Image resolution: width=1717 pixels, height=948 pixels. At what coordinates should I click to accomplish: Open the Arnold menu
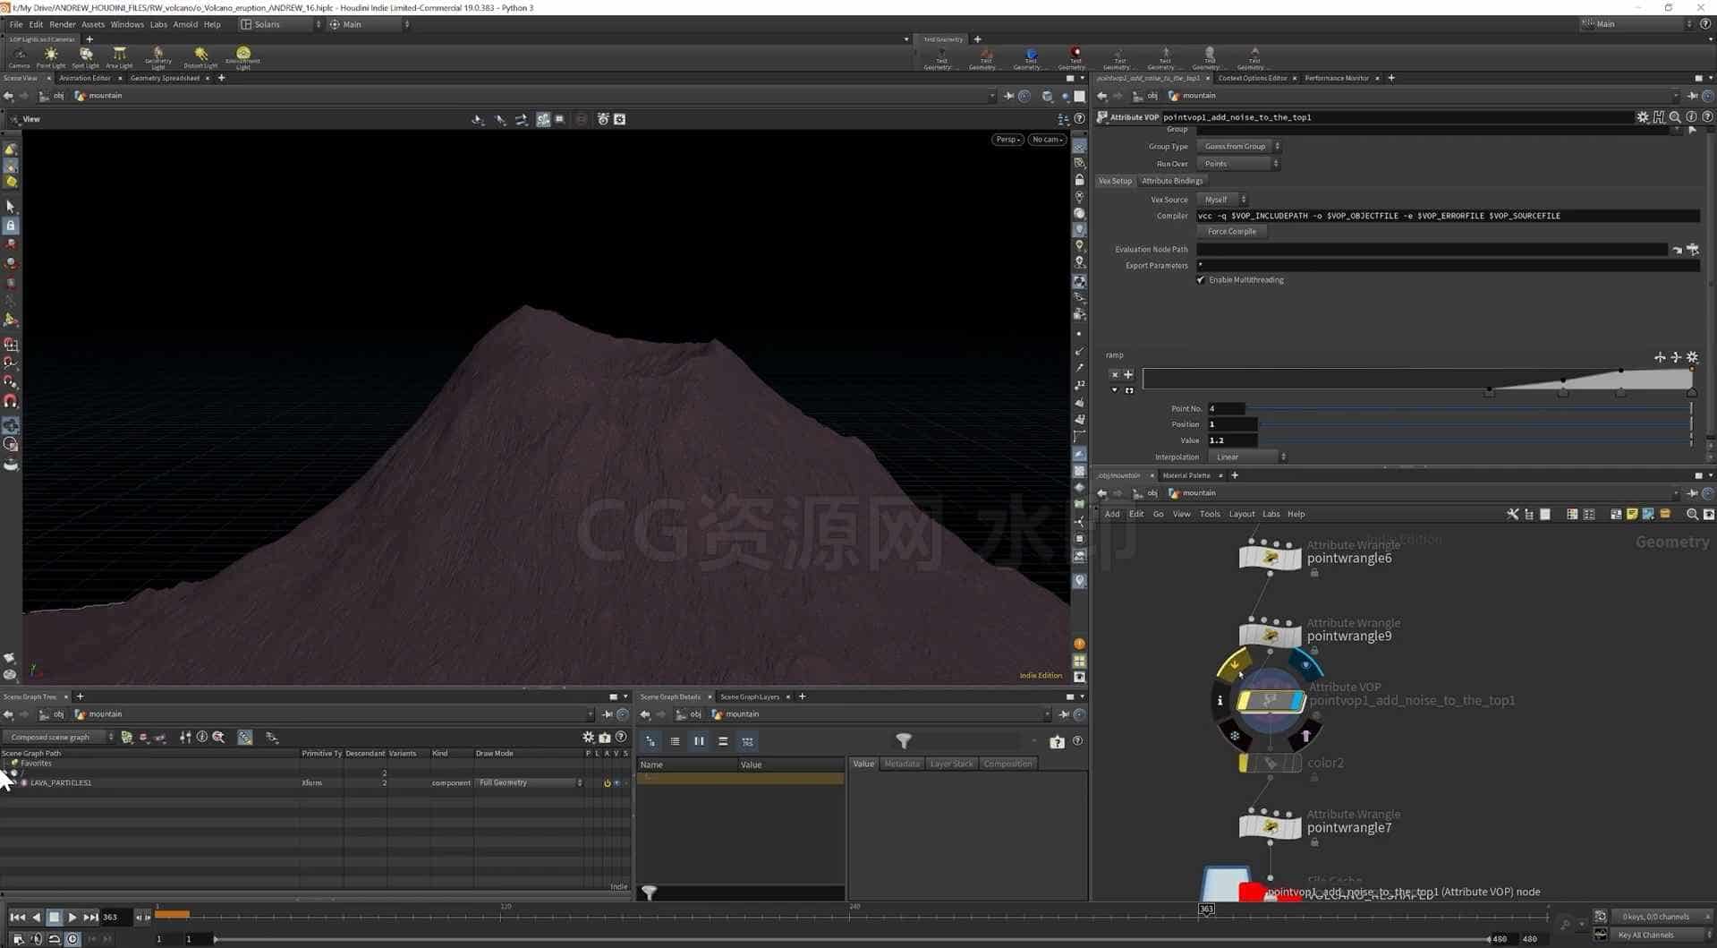click(185, 24)
